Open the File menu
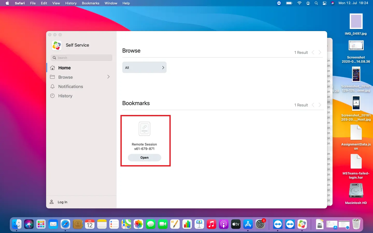 pyautogui.click(x=33, y=3)
